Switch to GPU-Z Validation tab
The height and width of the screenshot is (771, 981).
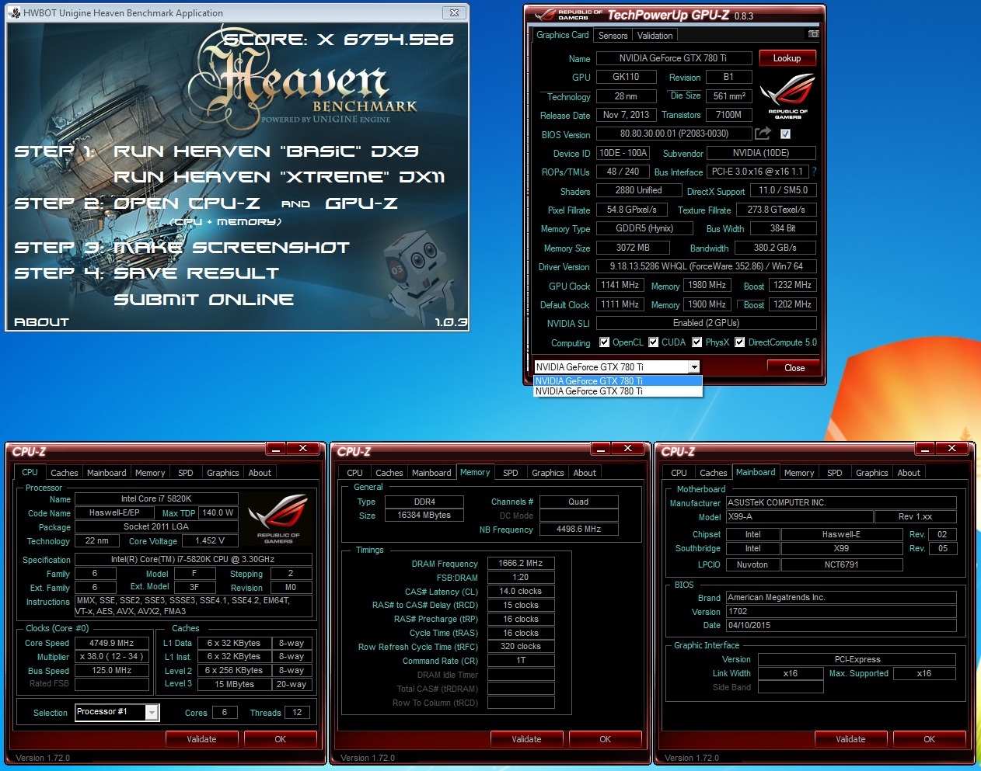click(x=655, y=36)
